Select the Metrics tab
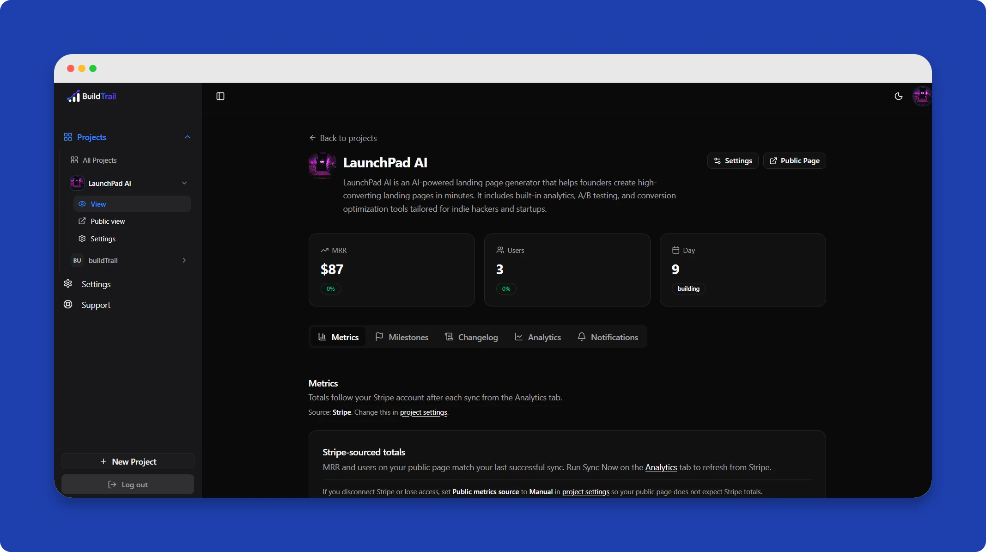 [x=338, y=337]
